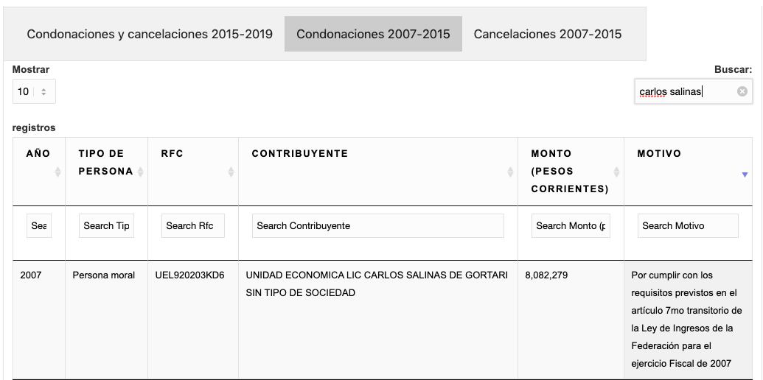Sort by MONTO column arrows
The image size is (763, 380).
point(616,172)
